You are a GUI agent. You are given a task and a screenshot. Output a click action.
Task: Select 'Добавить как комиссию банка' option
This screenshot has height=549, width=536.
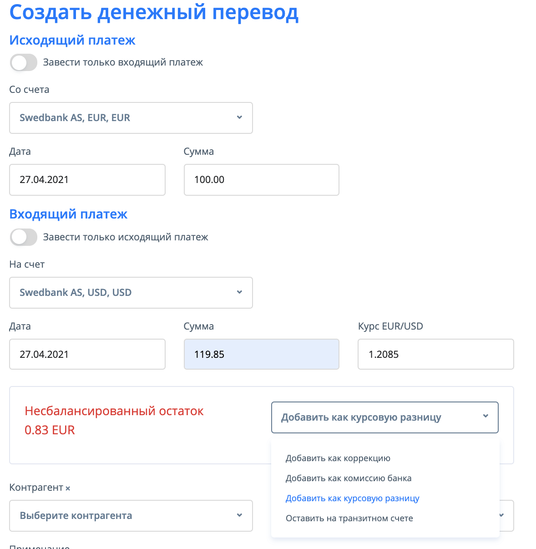coord(349,478)
